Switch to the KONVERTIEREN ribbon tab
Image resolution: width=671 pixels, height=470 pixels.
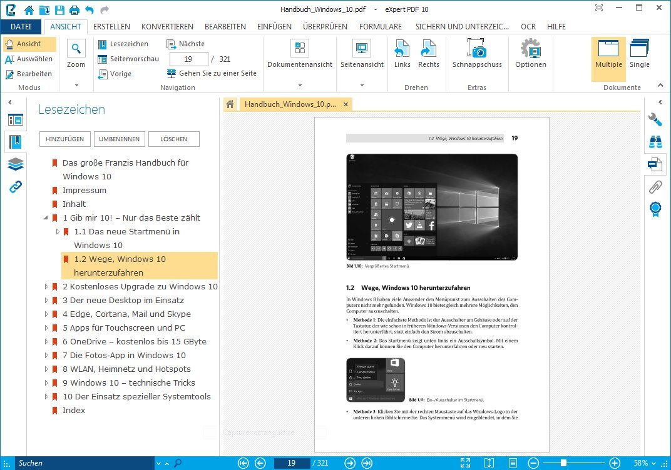pos(167,26)
